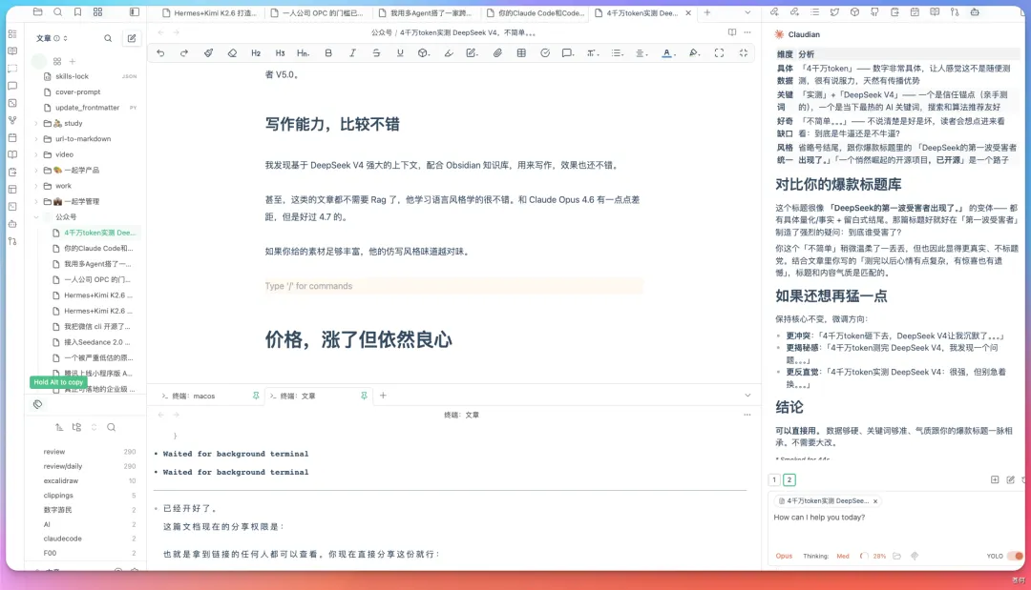The width and height of the screenshot is (1031, 590).
Task: Collapse the 公号 folder in the sidebar
Action: 35,217
